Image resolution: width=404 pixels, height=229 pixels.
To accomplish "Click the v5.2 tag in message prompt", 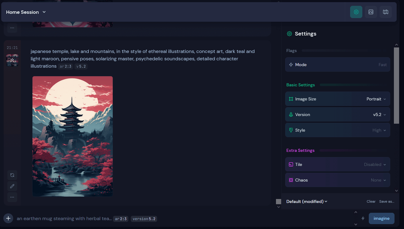I will pyautogui.click(x=81, y=67).
